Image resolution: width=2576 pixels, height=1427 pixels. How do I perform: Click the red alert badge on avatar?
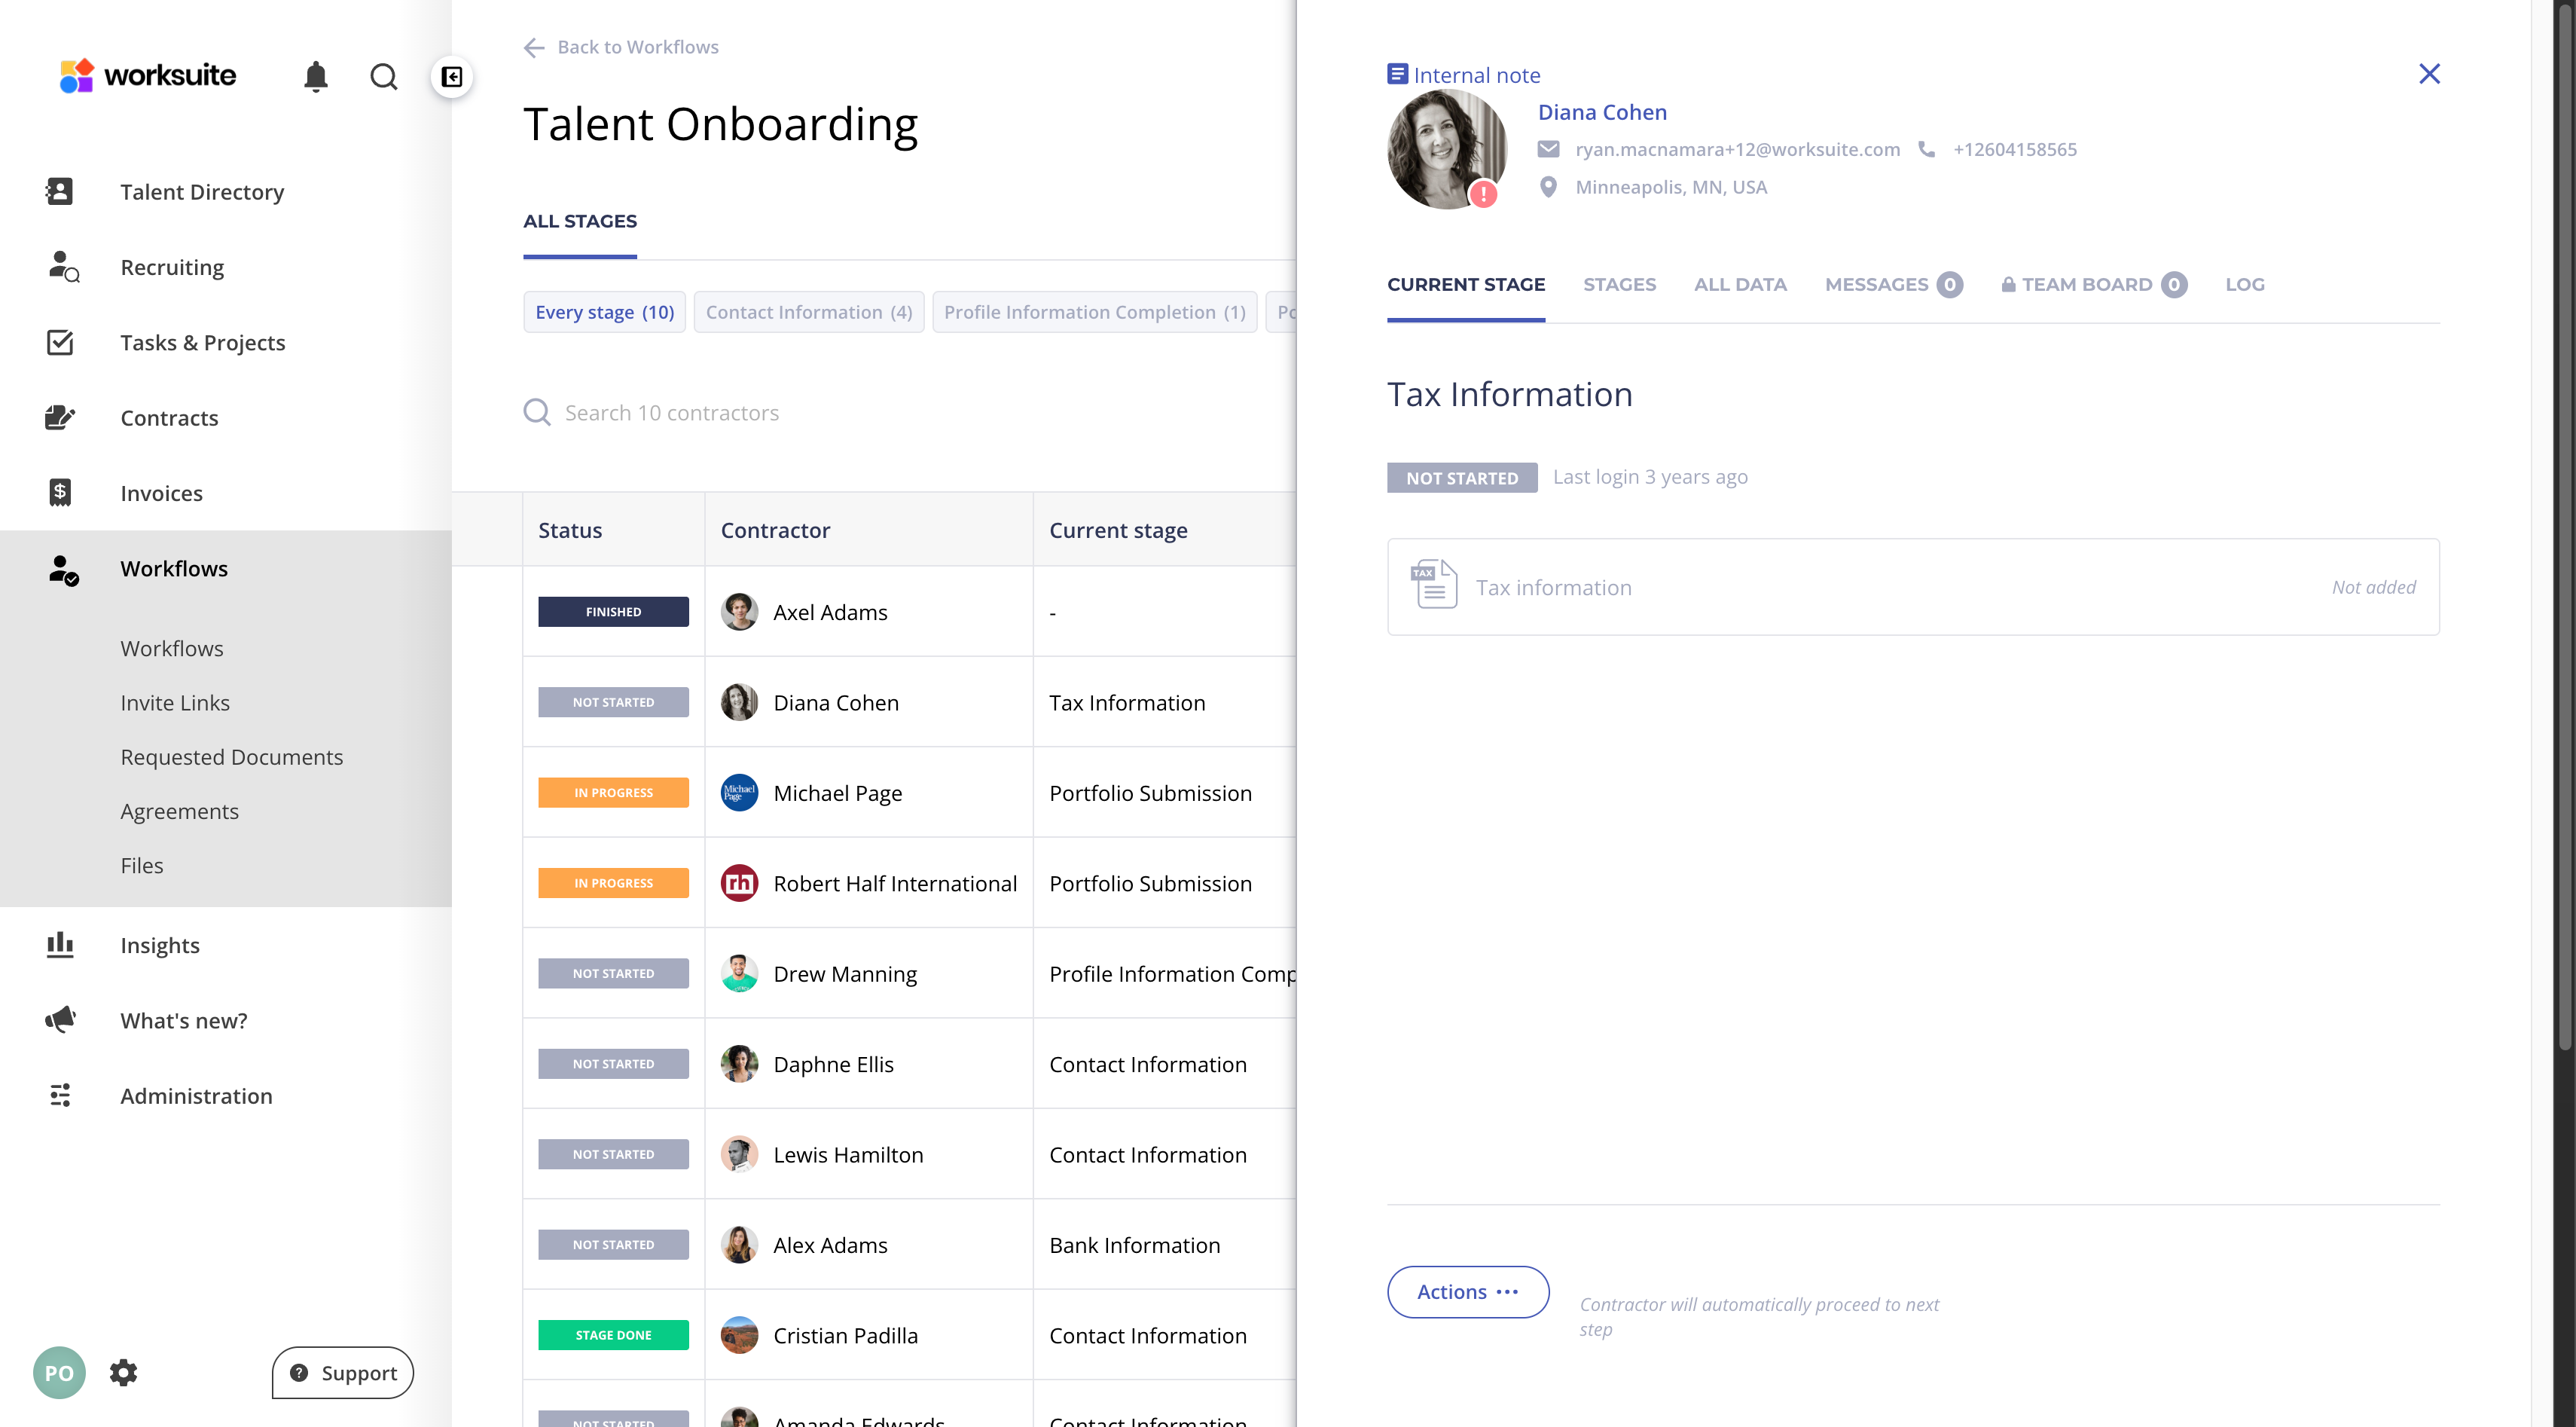1483,193
